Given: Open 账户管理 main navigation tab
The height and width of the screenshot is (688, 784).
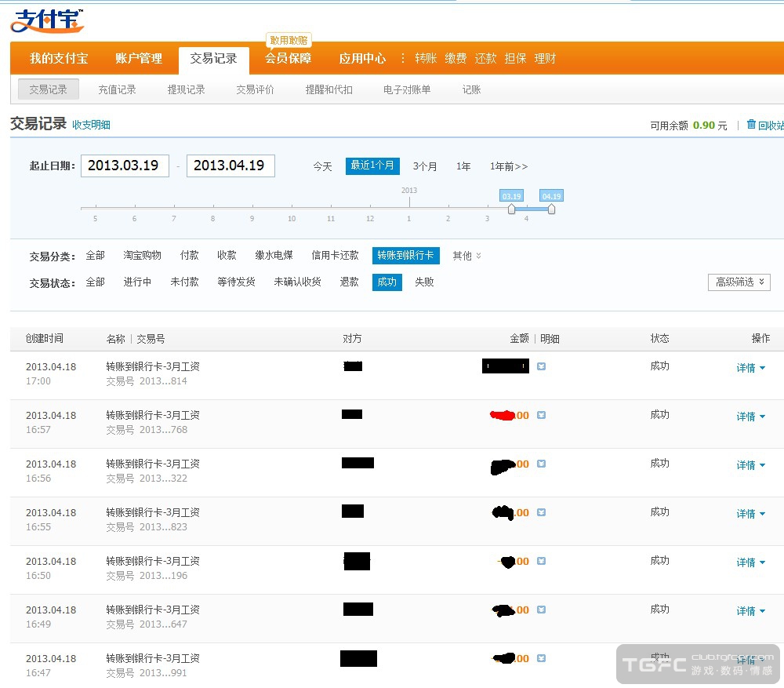Looking at the screenshot, I should pos(139,59).
